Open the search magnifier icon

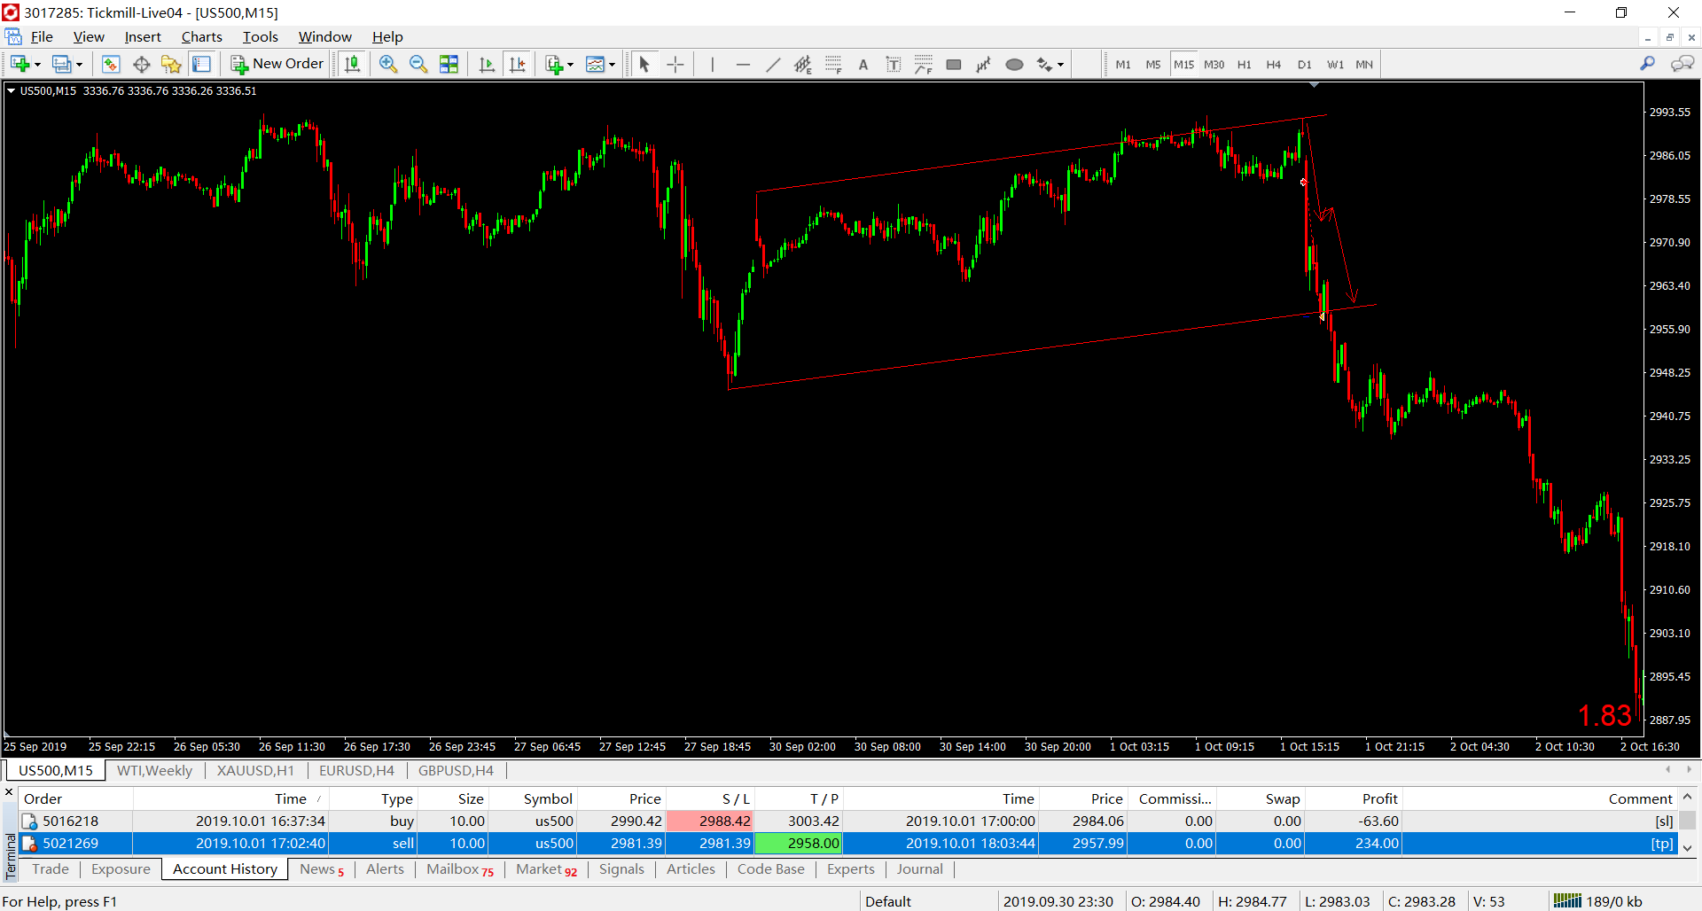pos(1647,64)
